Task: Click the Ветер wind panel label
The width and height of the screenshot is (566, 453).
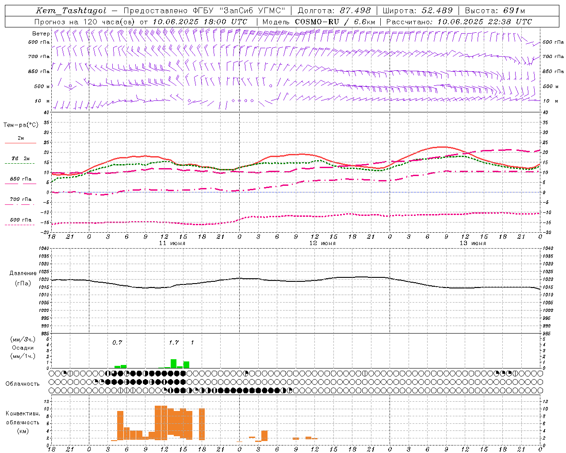Action: point(41,34)
